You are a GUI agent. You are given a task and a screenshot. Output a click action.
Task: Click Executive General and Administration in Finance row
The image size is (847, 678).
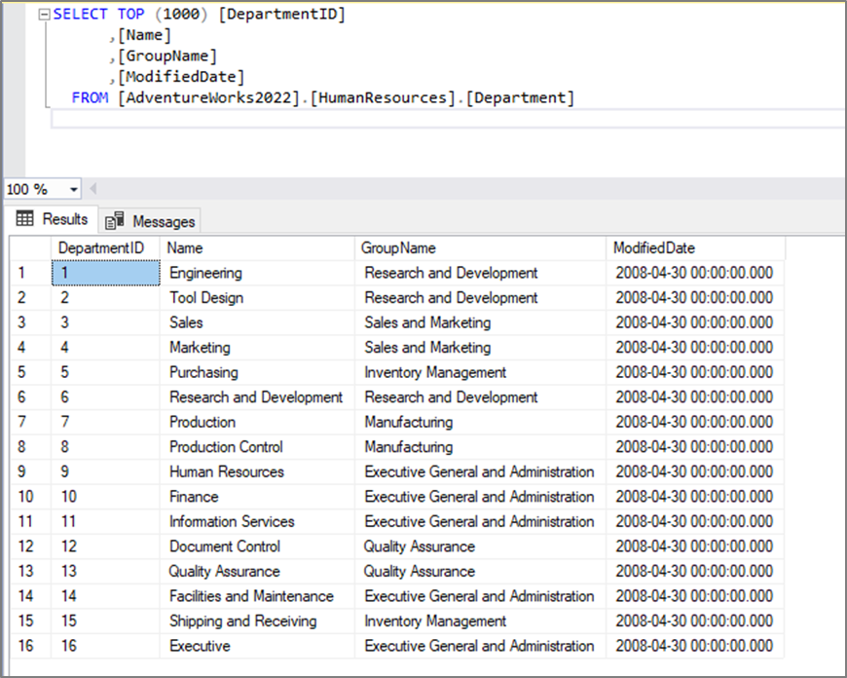tap(480, 497)
